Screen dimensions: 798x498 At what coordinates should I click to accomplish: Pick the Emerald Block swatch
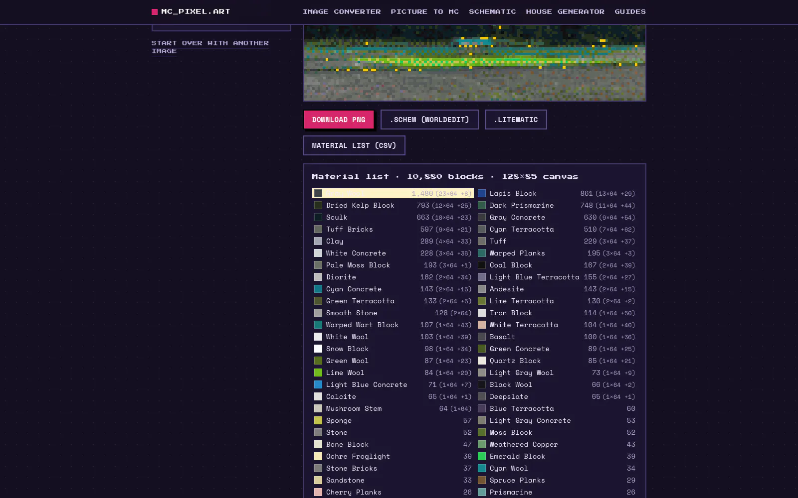pos(482,456)
